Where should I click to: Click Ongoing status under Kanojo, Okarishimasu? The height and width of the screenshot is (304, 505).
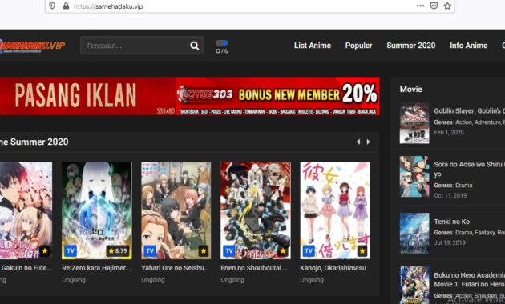coord(312,280)
